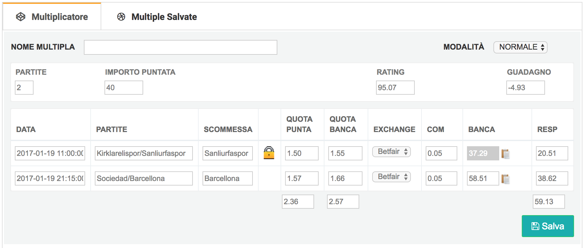This screenshot has width=585, height=248.
Task: Click the Sociedad/Barcellona match name field
Action: pos(144,178)
